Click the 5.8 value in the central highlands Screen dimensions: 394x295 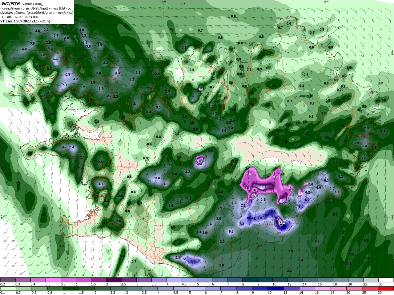158,178
